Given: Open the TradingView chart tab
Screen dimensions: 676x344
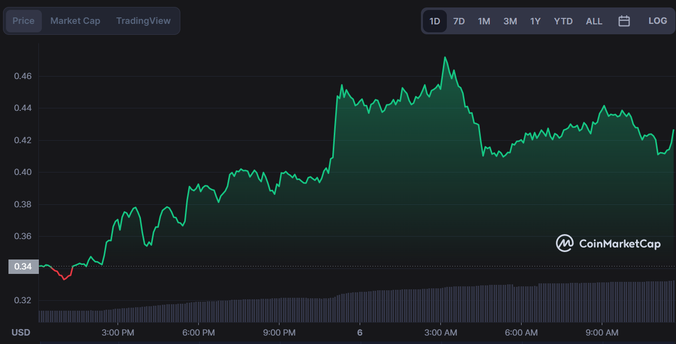Looking at the screenshot, I should [143, 21].
